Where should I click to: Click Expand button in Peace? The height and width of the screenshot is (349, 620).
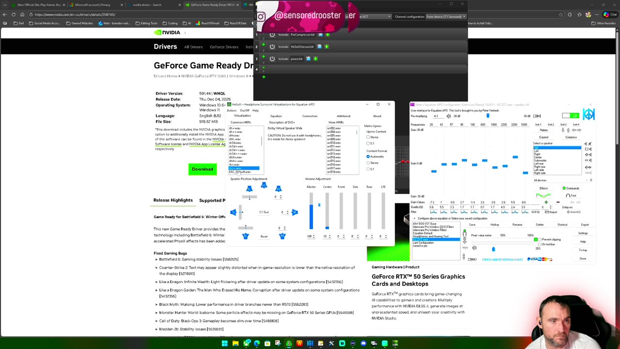coord(544,137)
